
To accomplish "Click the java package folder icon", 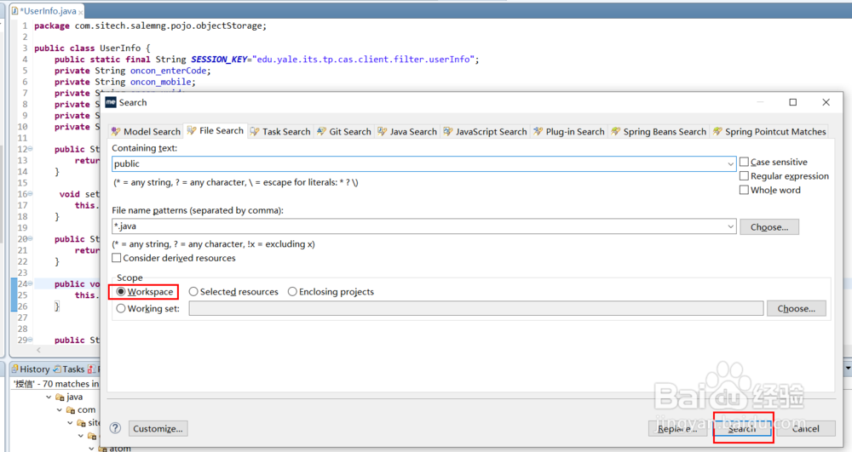I will pyautogui.click(x=60, y=397).
